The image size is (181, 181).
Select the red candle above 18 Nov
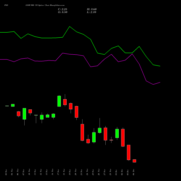(65, 102)
